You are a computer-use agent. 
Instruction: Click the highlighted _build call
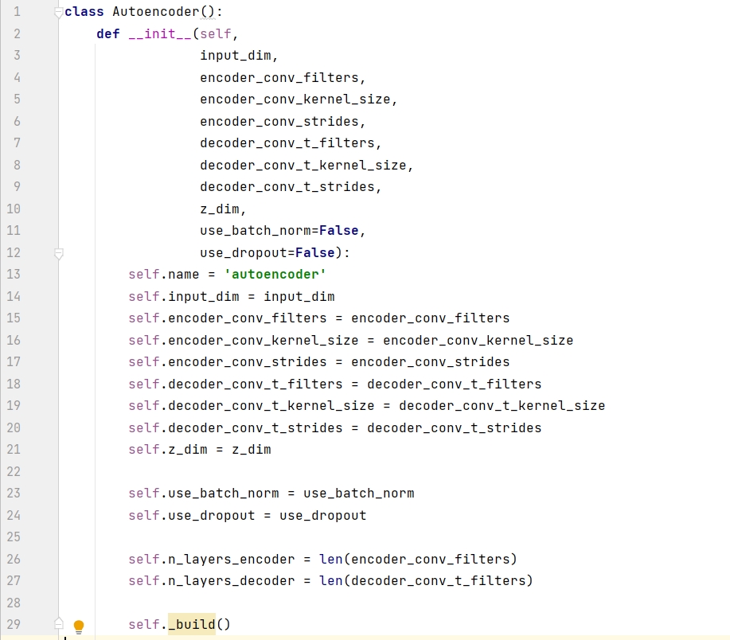click(x=192, y=624)
